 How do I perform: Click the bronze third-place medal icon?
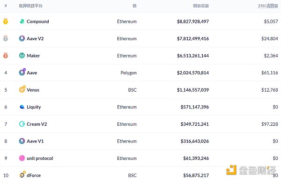pos(6,55)
